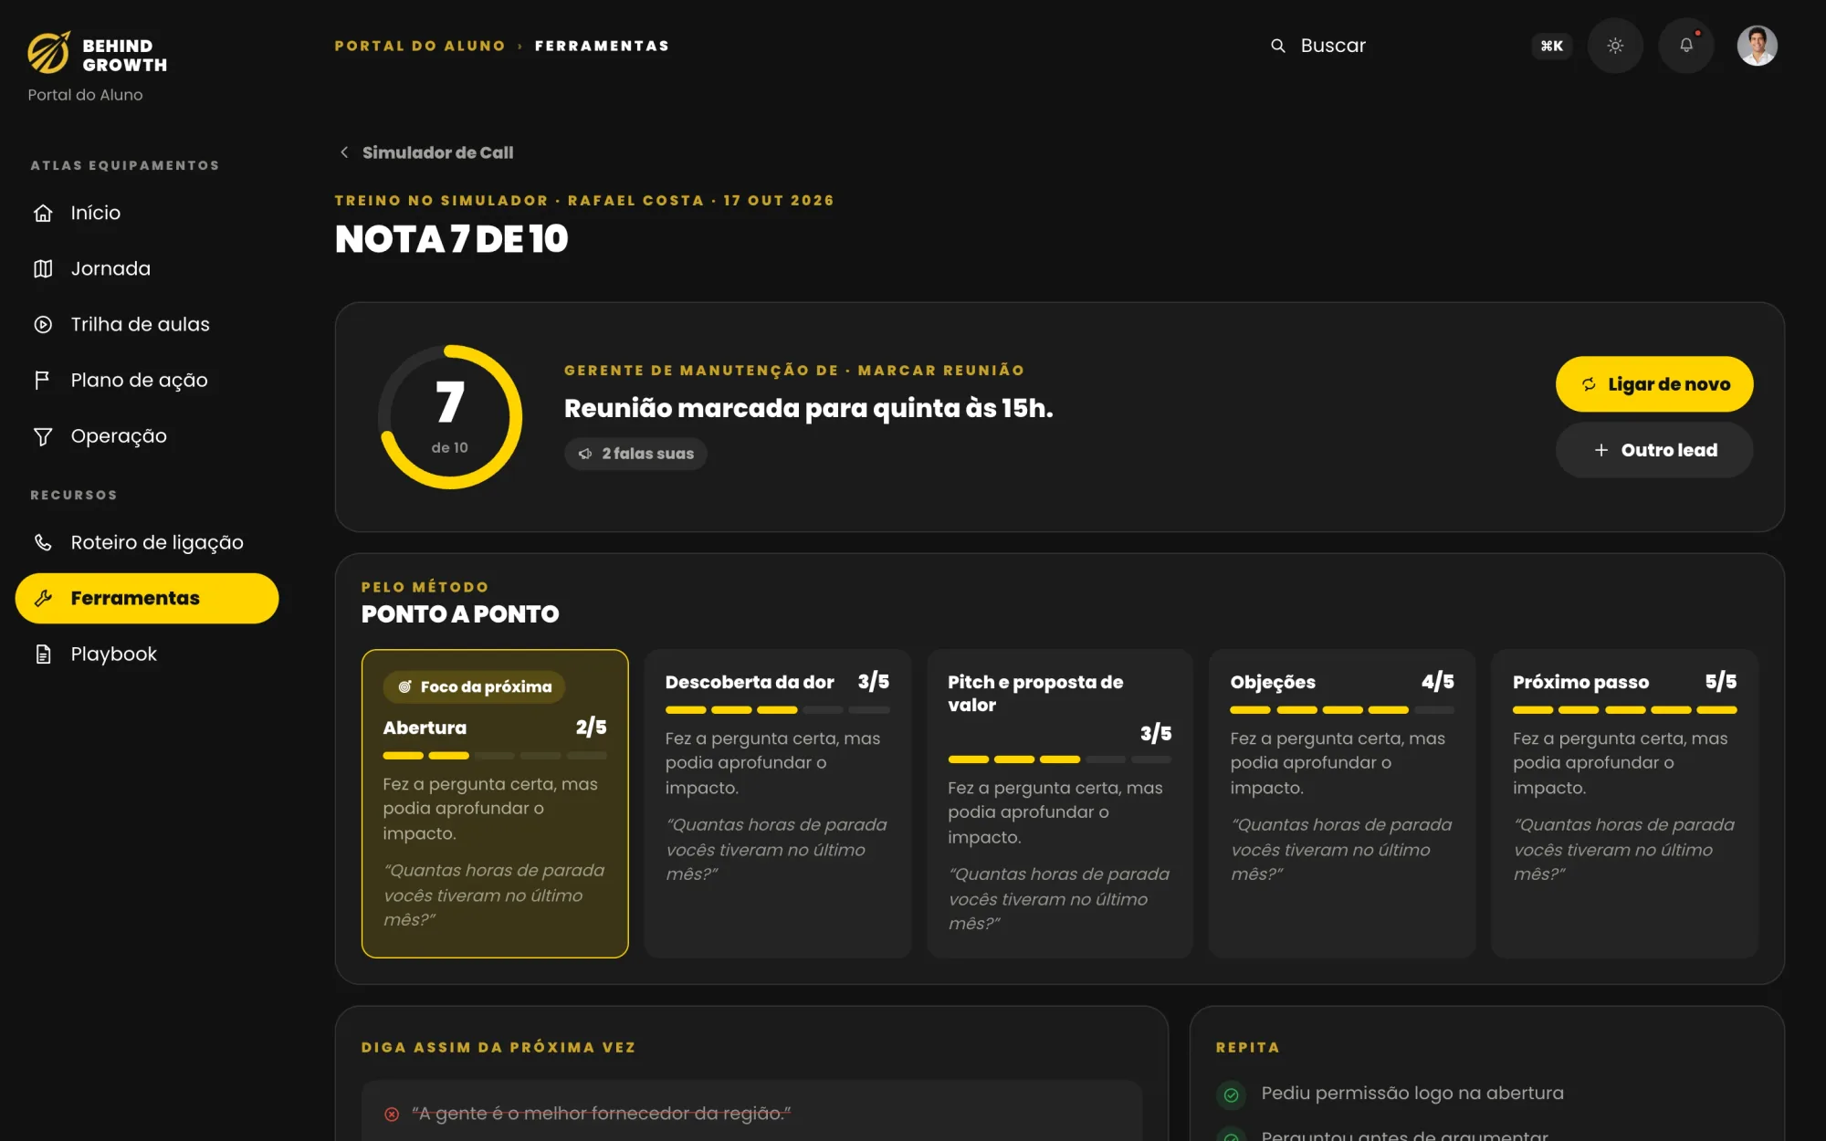Click the 2 falas suas chip

(x=635, y=454)
